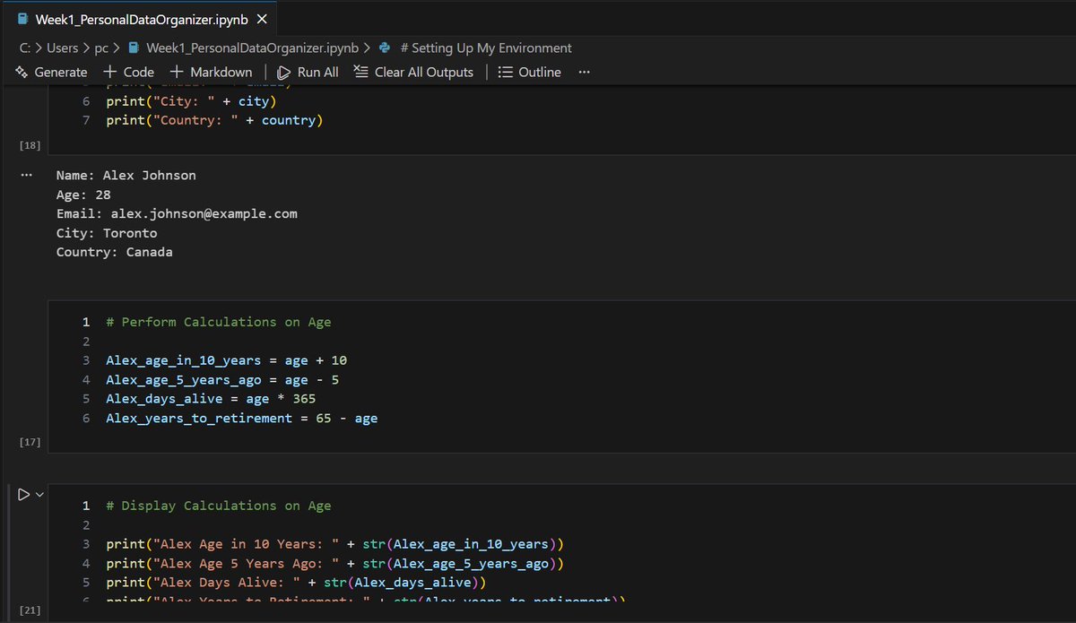1076x623 pixels.
Task: Click the print("City: " + city) line
Action: [x=191, y=101]
